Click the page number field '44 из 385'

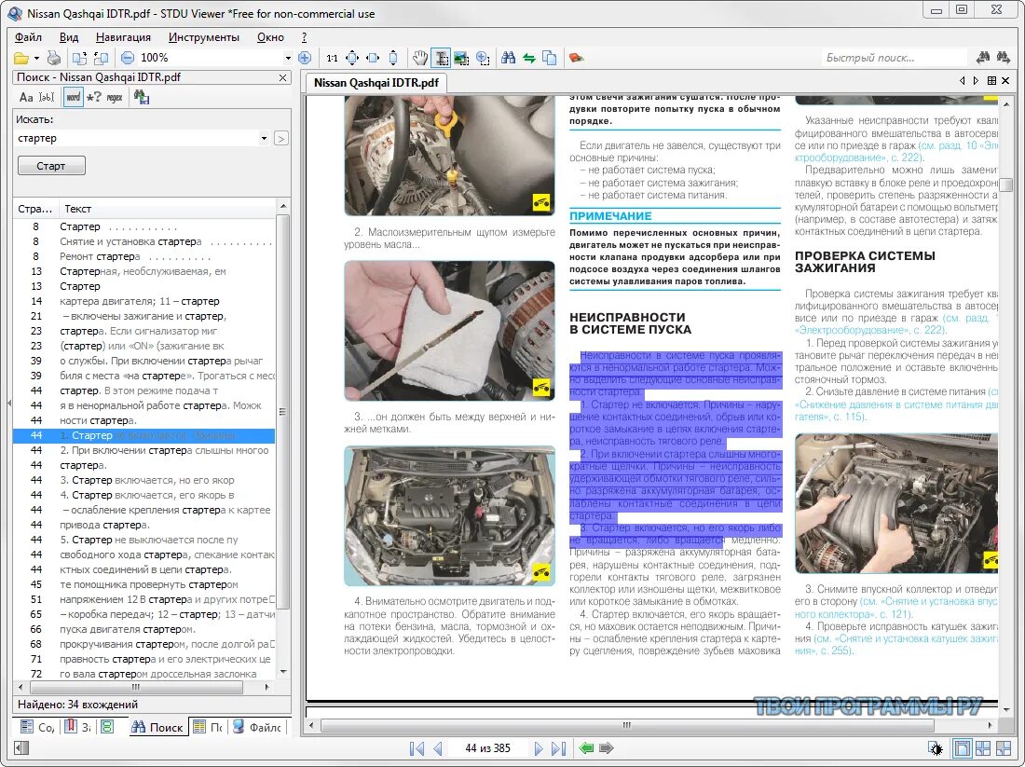[487, 748]
